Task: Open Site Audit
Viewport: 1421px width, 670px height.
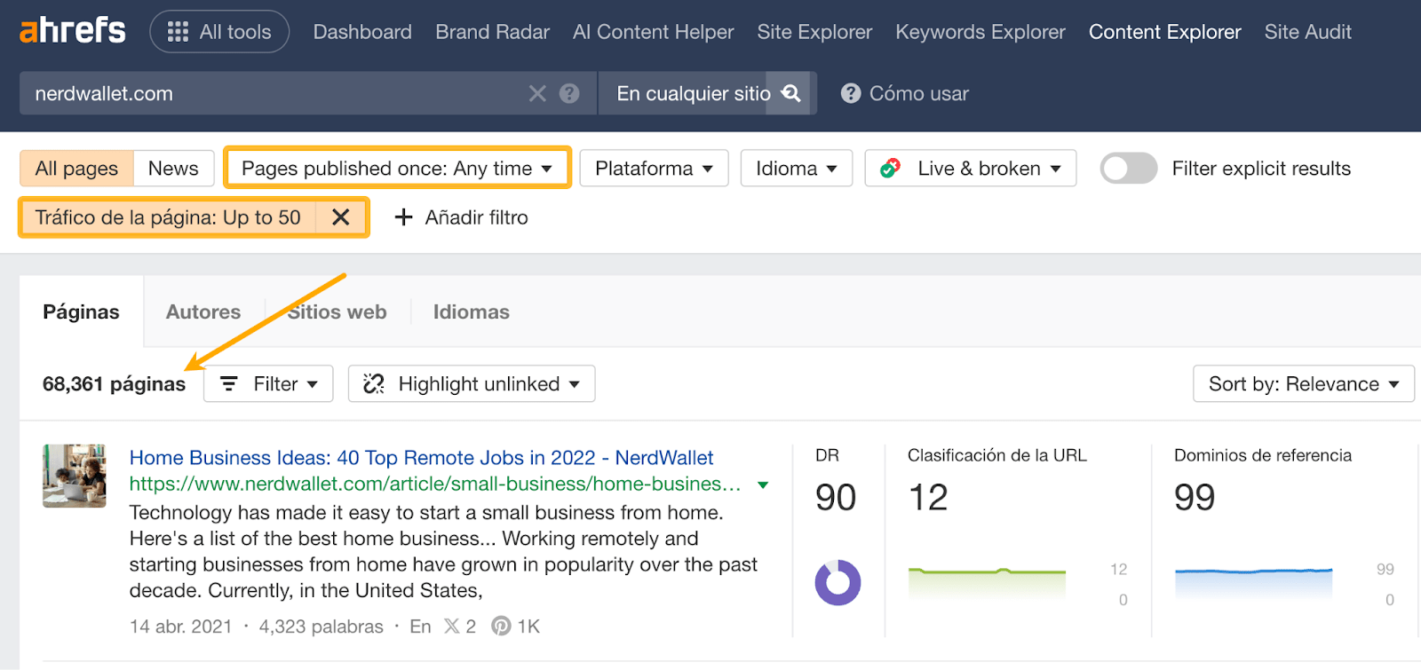Action: point(1308,32)
